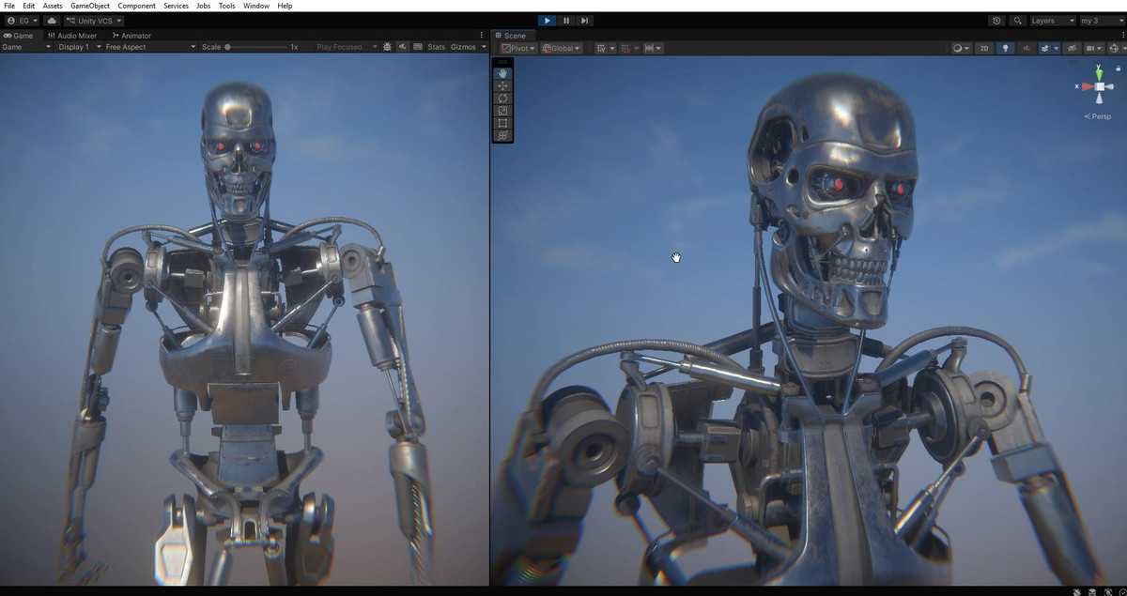1127x596 pixels.
Task: Open the EG account dropdown
Action: 22,21
